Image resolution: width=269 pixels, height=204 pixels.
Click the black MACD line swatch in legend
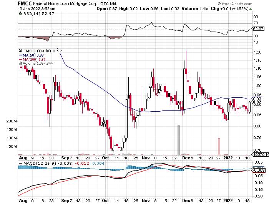pos(20,164)
